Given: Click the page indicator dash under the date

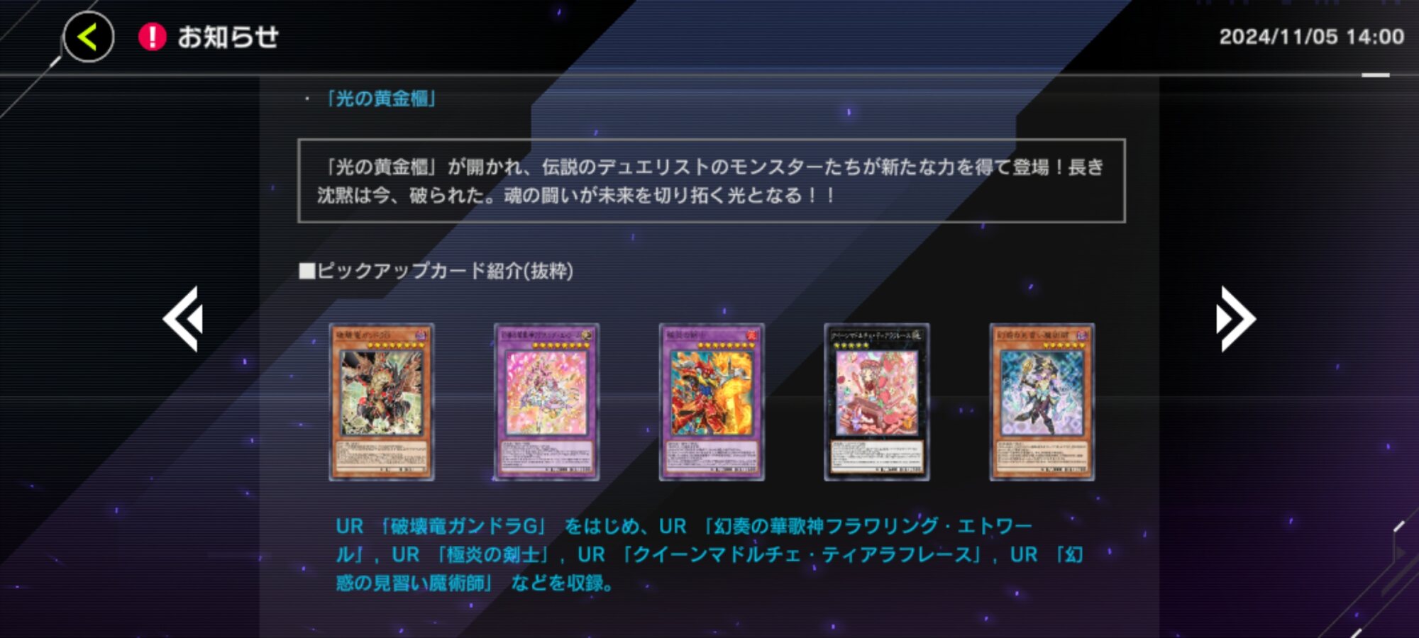Looking at the screenshot, I should (x=1375, y=75).
